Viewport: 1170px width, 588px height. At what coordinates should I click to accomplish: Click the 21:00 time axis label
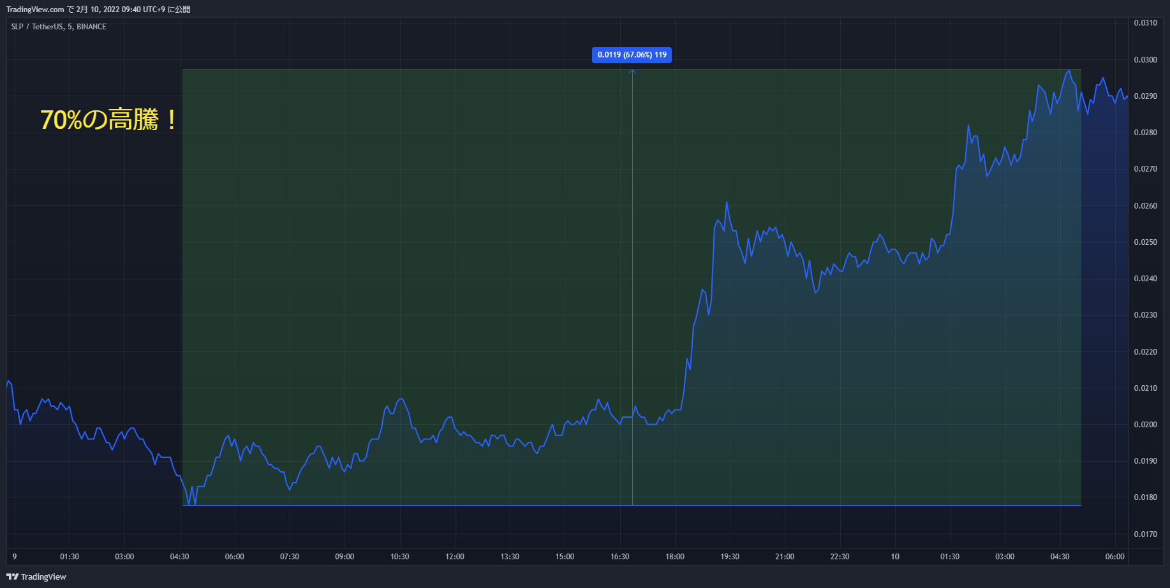pyautogui.click(x=785, y=557)
